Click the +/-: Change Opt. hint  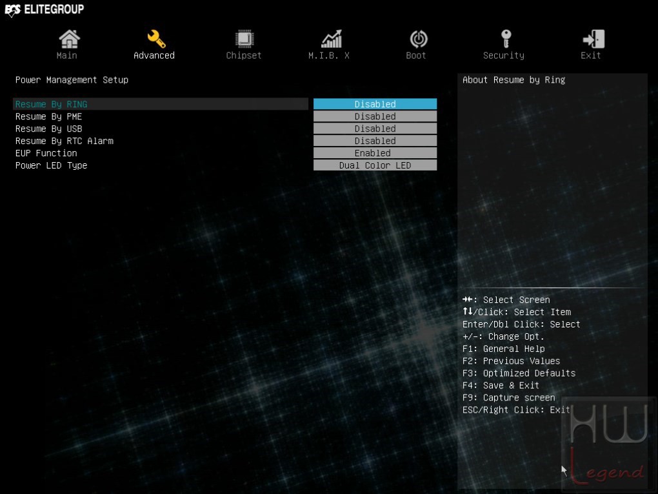click(x=503, y=336)
